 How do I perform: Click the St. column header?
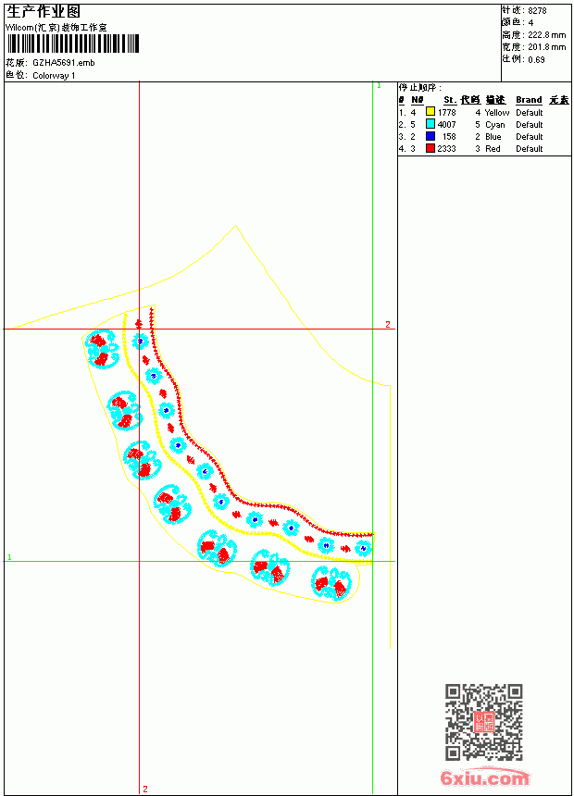click(450, 100)
